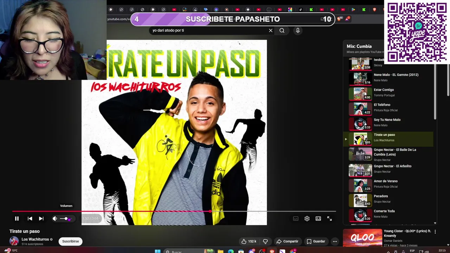This screenshot has height=253, width=450.
Task: Click the search magnifier button
Action: point(282,31)
